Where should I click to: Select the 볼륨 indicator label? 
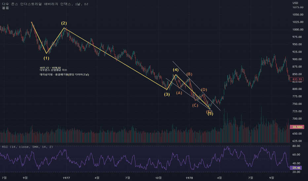tap(6, 8)
